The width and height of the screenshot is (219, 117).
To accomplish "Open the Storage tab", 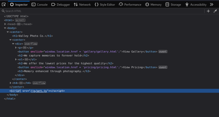I will [173, 5].
